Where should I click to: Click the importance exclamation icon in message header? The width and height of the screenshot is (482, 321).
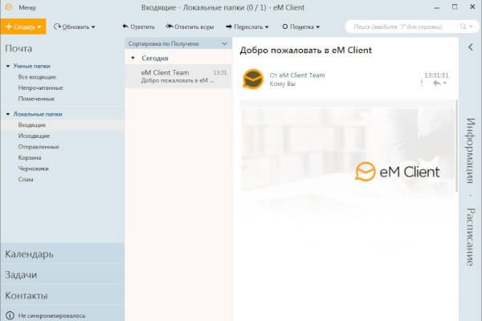coord(422,83)
